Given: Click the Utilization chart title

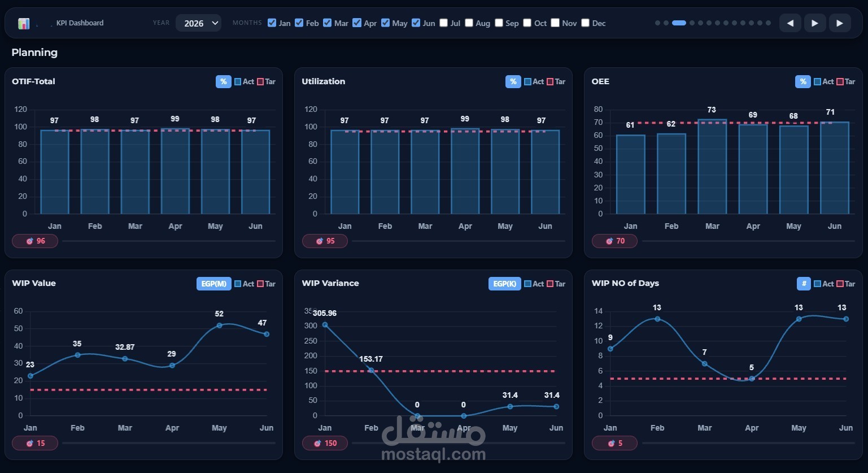Looking at the screenshot, I should coord(324,81).
